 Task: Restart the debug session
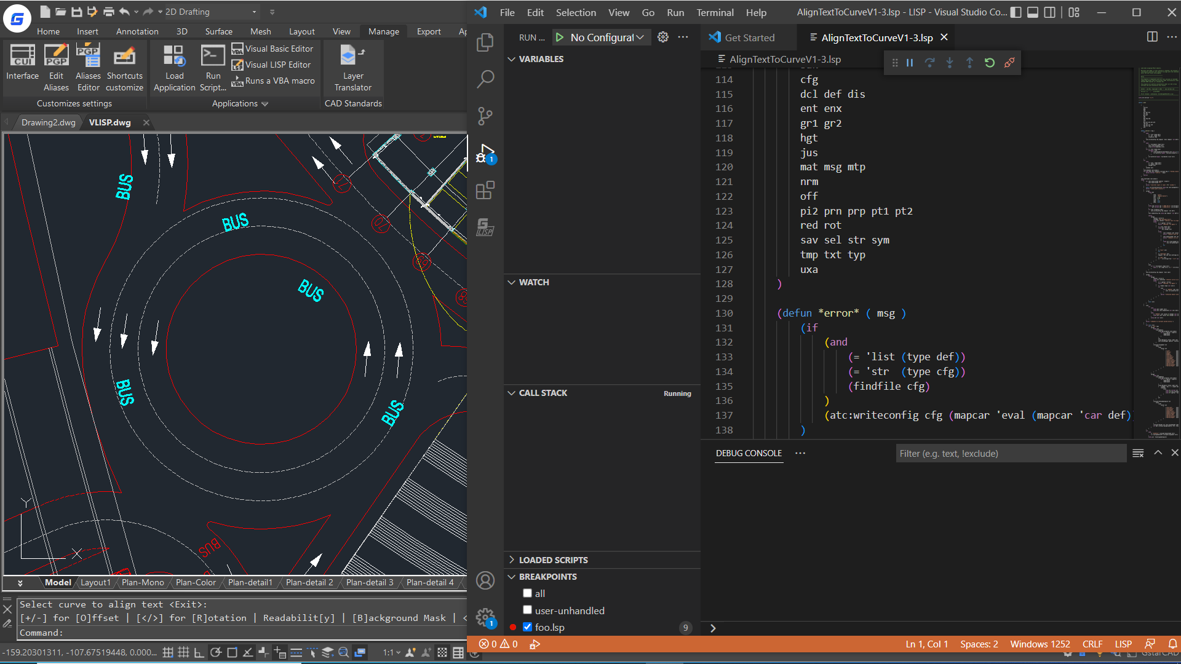click(989, 63)
